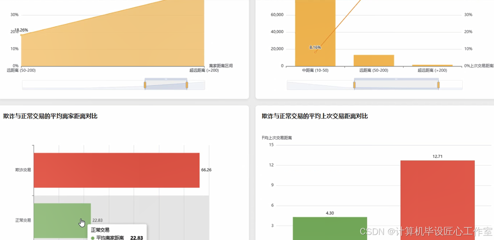The height and width of the screenshot is (240, 494).
Task: Select the 中距离 (10-50) orange bar
Action: (x=315, y=33)
